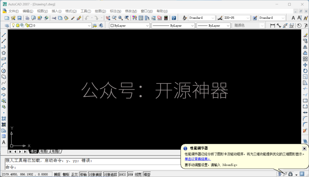
Task: Go to the first layout tab arrow
Action: click(10, 152)
